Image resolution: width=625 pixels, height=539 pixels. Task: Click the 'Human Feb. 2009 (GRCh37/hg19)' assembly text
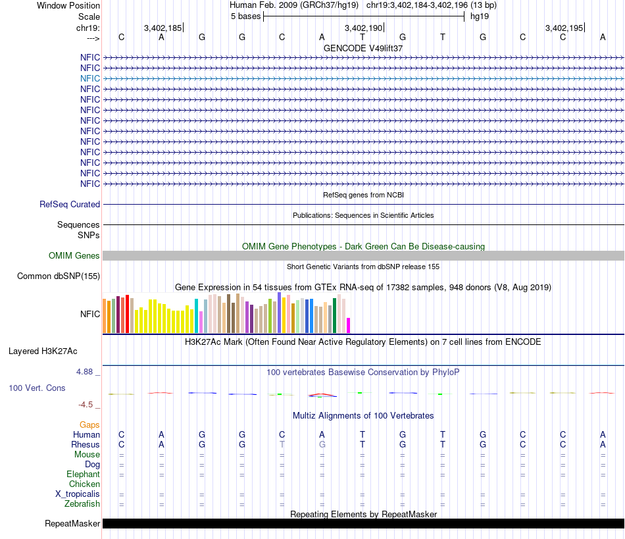tap(294, 5)
